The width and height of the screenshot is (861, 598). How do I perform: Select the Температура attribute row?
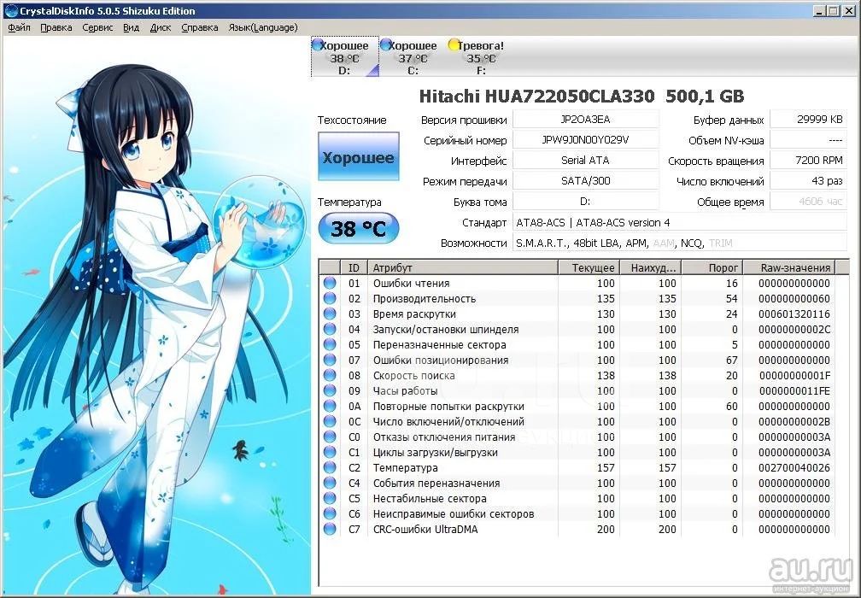[x=577, y=467]
